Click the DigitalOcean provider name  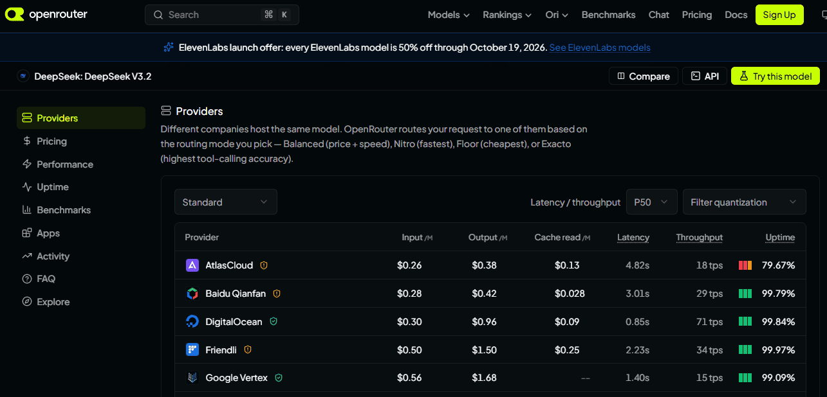(x=234, y=322)
